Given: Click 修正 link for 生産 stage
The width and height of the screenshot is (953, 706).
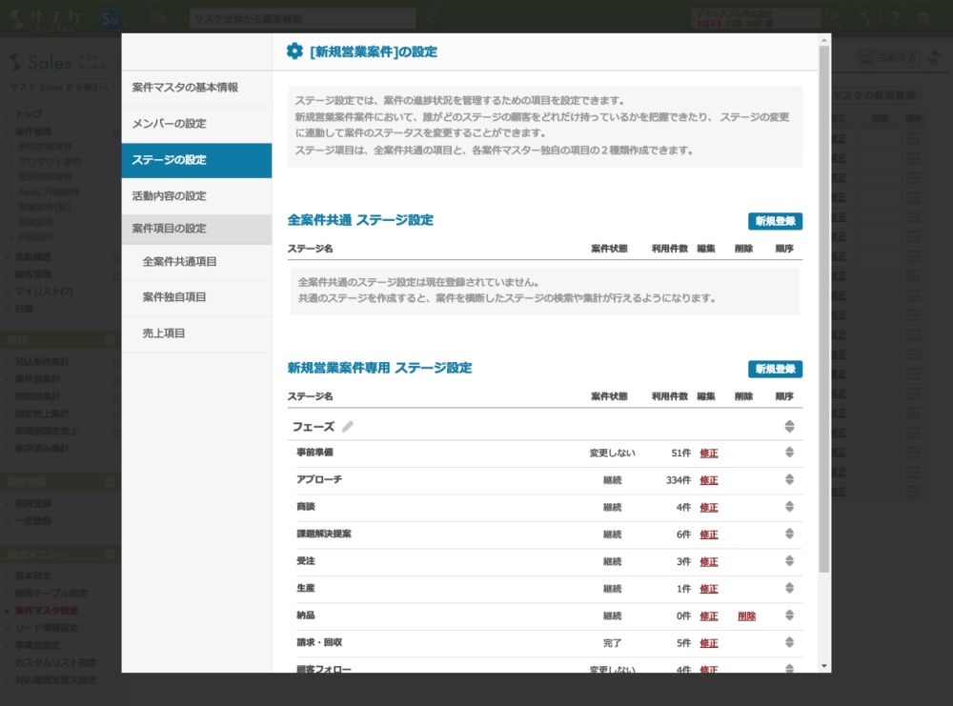Looking at the screenshot, I should pyautogui.click(x=709, y=590).
